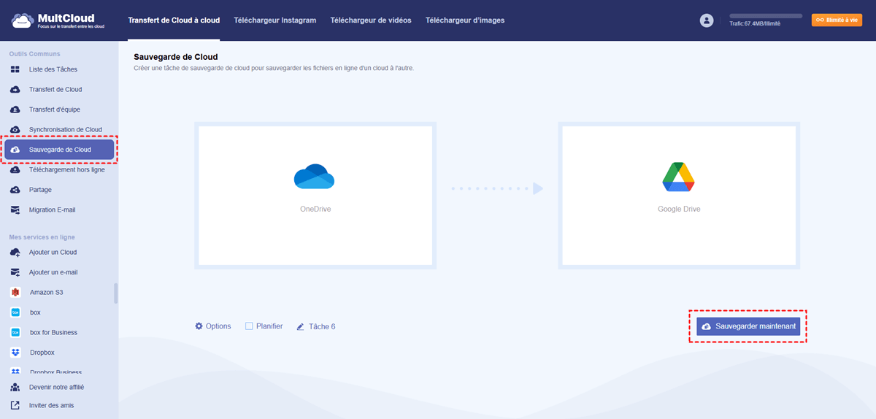Click the Illimité à vie button

point(837,20)
